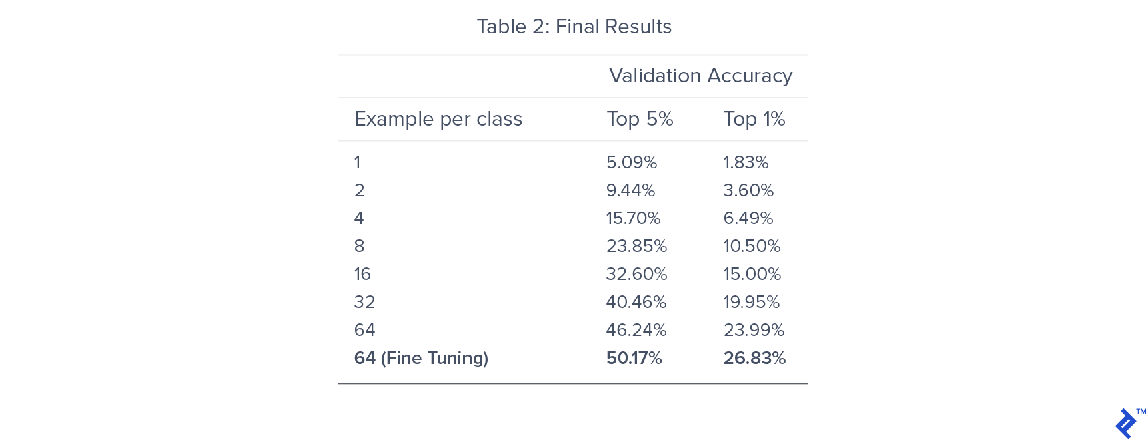Select the Validation Accuracy header

click(700, 76)
